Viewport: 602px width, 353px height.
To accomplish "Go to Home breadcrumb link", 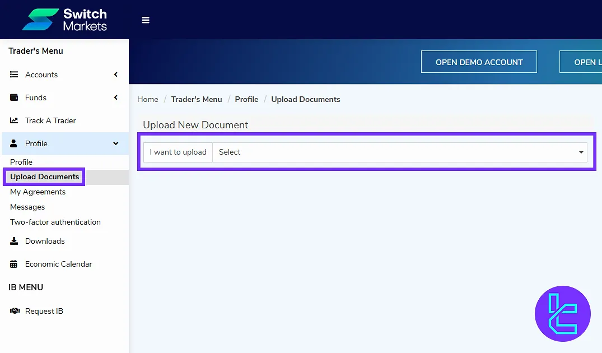I will pyautogui.click(x=148, y=100).
